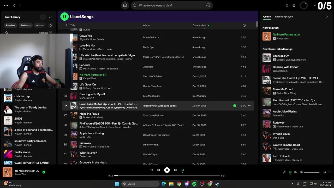This screenshot has height=188, width=334.
Task: Open the Windows Start menu
Action: point(117,184)
